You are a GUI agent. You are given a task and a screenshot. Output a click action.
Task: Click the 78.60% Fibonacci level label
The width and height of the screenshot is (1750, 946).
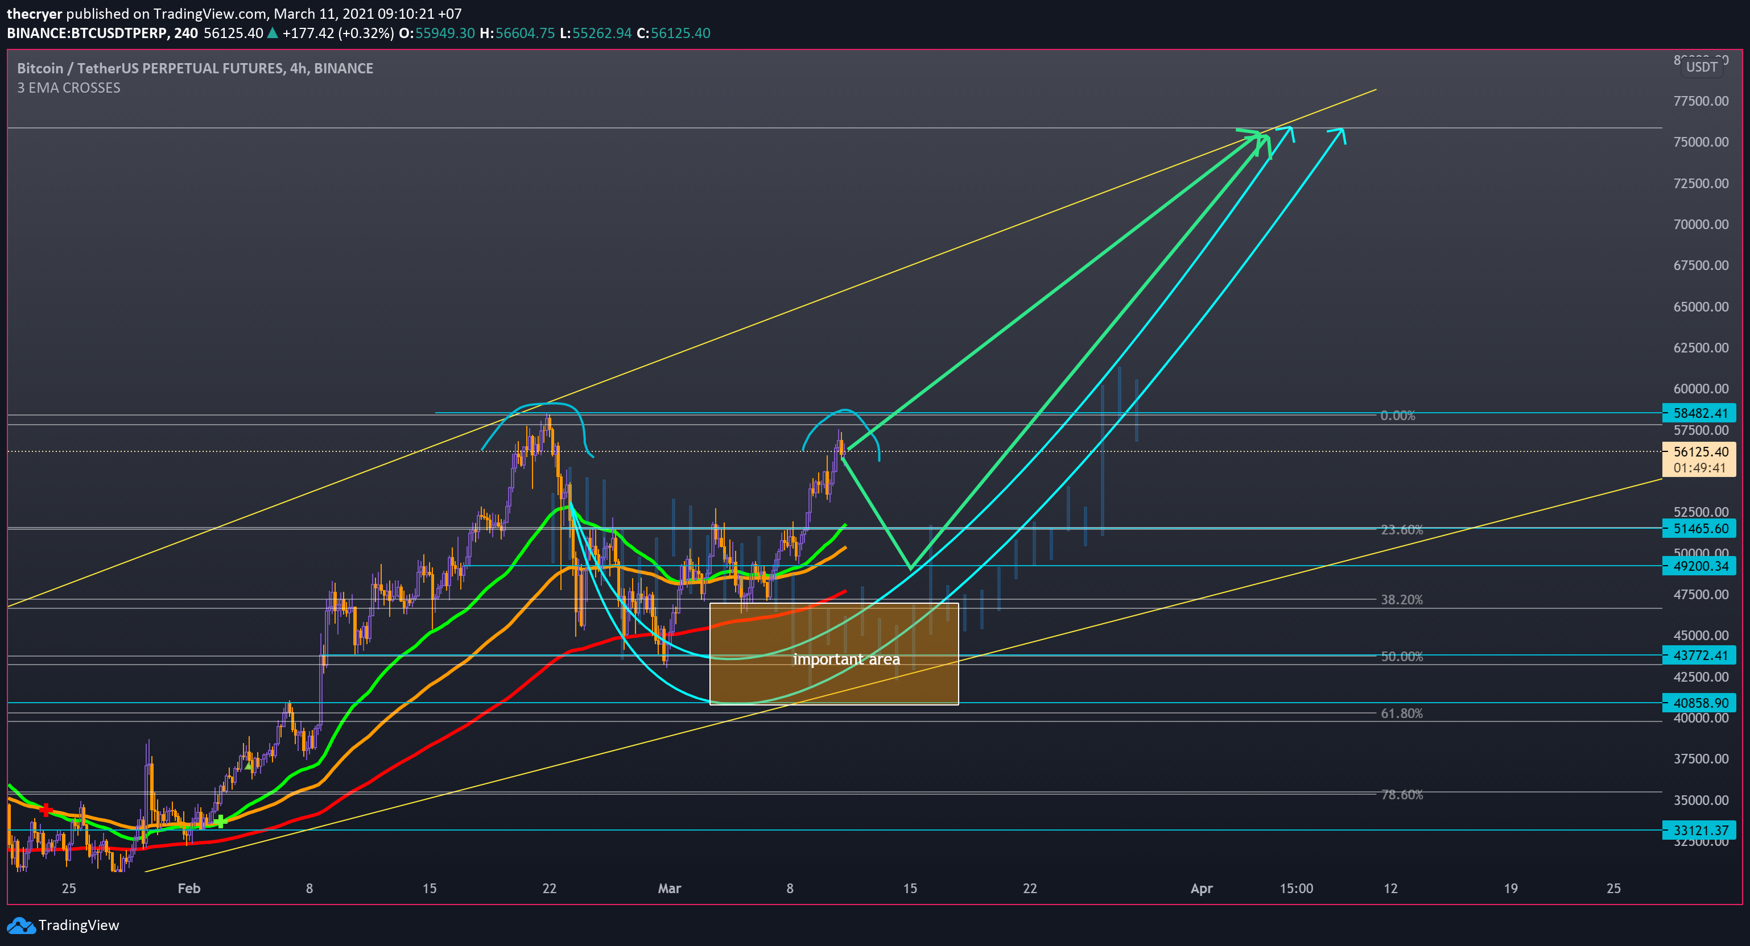1401,794
